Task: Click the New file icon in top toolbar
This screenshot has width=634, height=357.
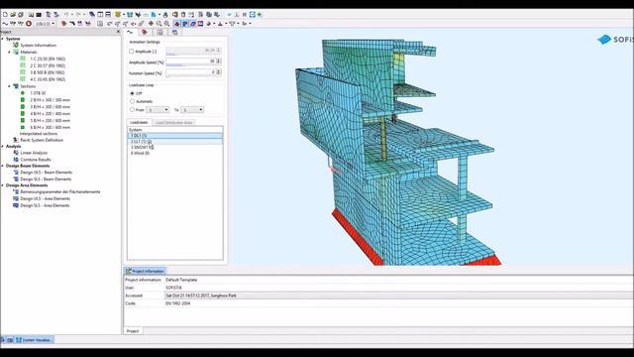Action: [x=5, y=15]
